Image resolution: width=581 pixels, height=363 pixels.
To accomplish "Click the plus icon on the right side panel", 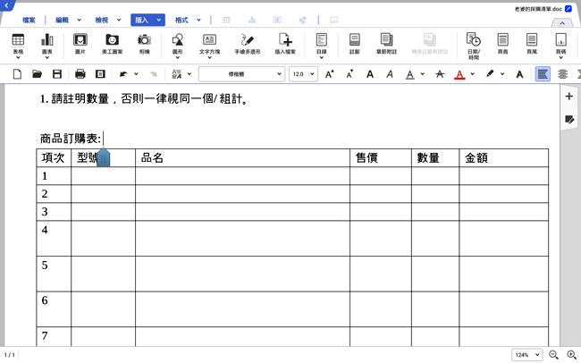I will tap(569, 97).
